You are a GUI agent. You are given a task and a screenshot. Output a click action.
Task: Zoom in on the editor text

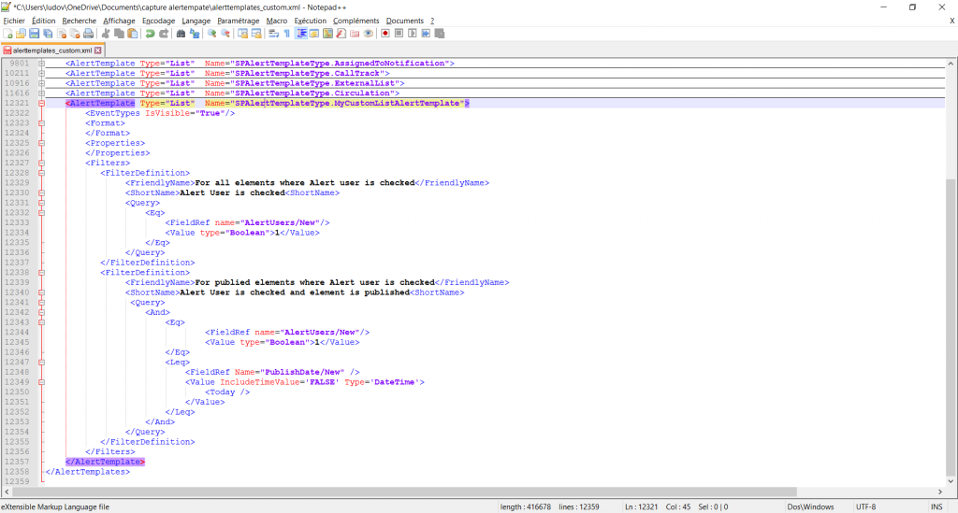click(212, 34)
